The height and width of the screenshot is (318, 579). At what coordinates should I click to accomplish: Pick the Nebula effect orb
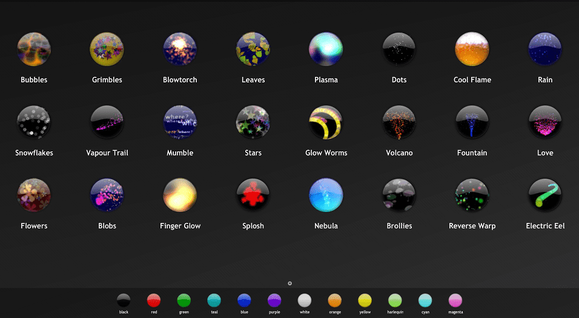pyautogui.click(x=326, y=195)
